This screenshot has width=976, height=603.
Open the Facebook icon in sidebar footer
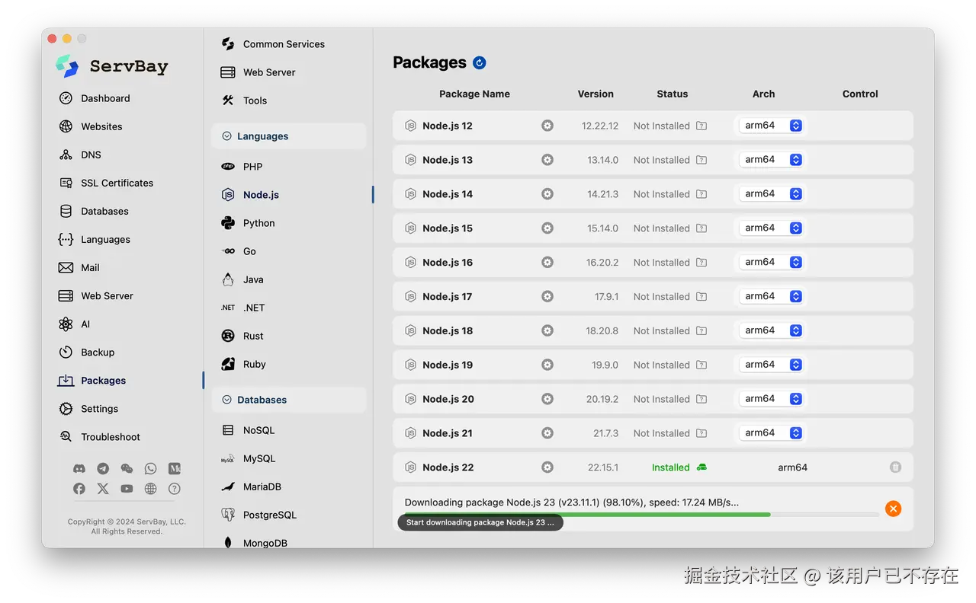tap(79, 489)
